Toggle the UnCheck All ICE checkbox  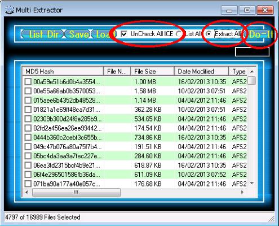pyautogui.click(x=124, y=34)
